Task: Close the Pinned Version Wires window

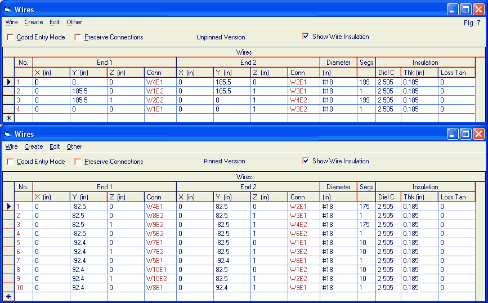Action: (478, 134)
